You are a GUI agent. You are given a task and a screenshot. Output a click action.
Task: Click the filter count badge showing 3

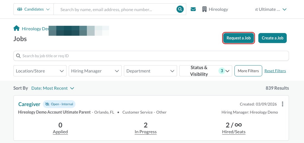(x=222, y=71)
